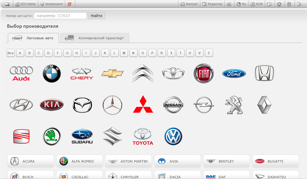
Task: Filter manufacturers by letter F
Action: tap(58, 53)
